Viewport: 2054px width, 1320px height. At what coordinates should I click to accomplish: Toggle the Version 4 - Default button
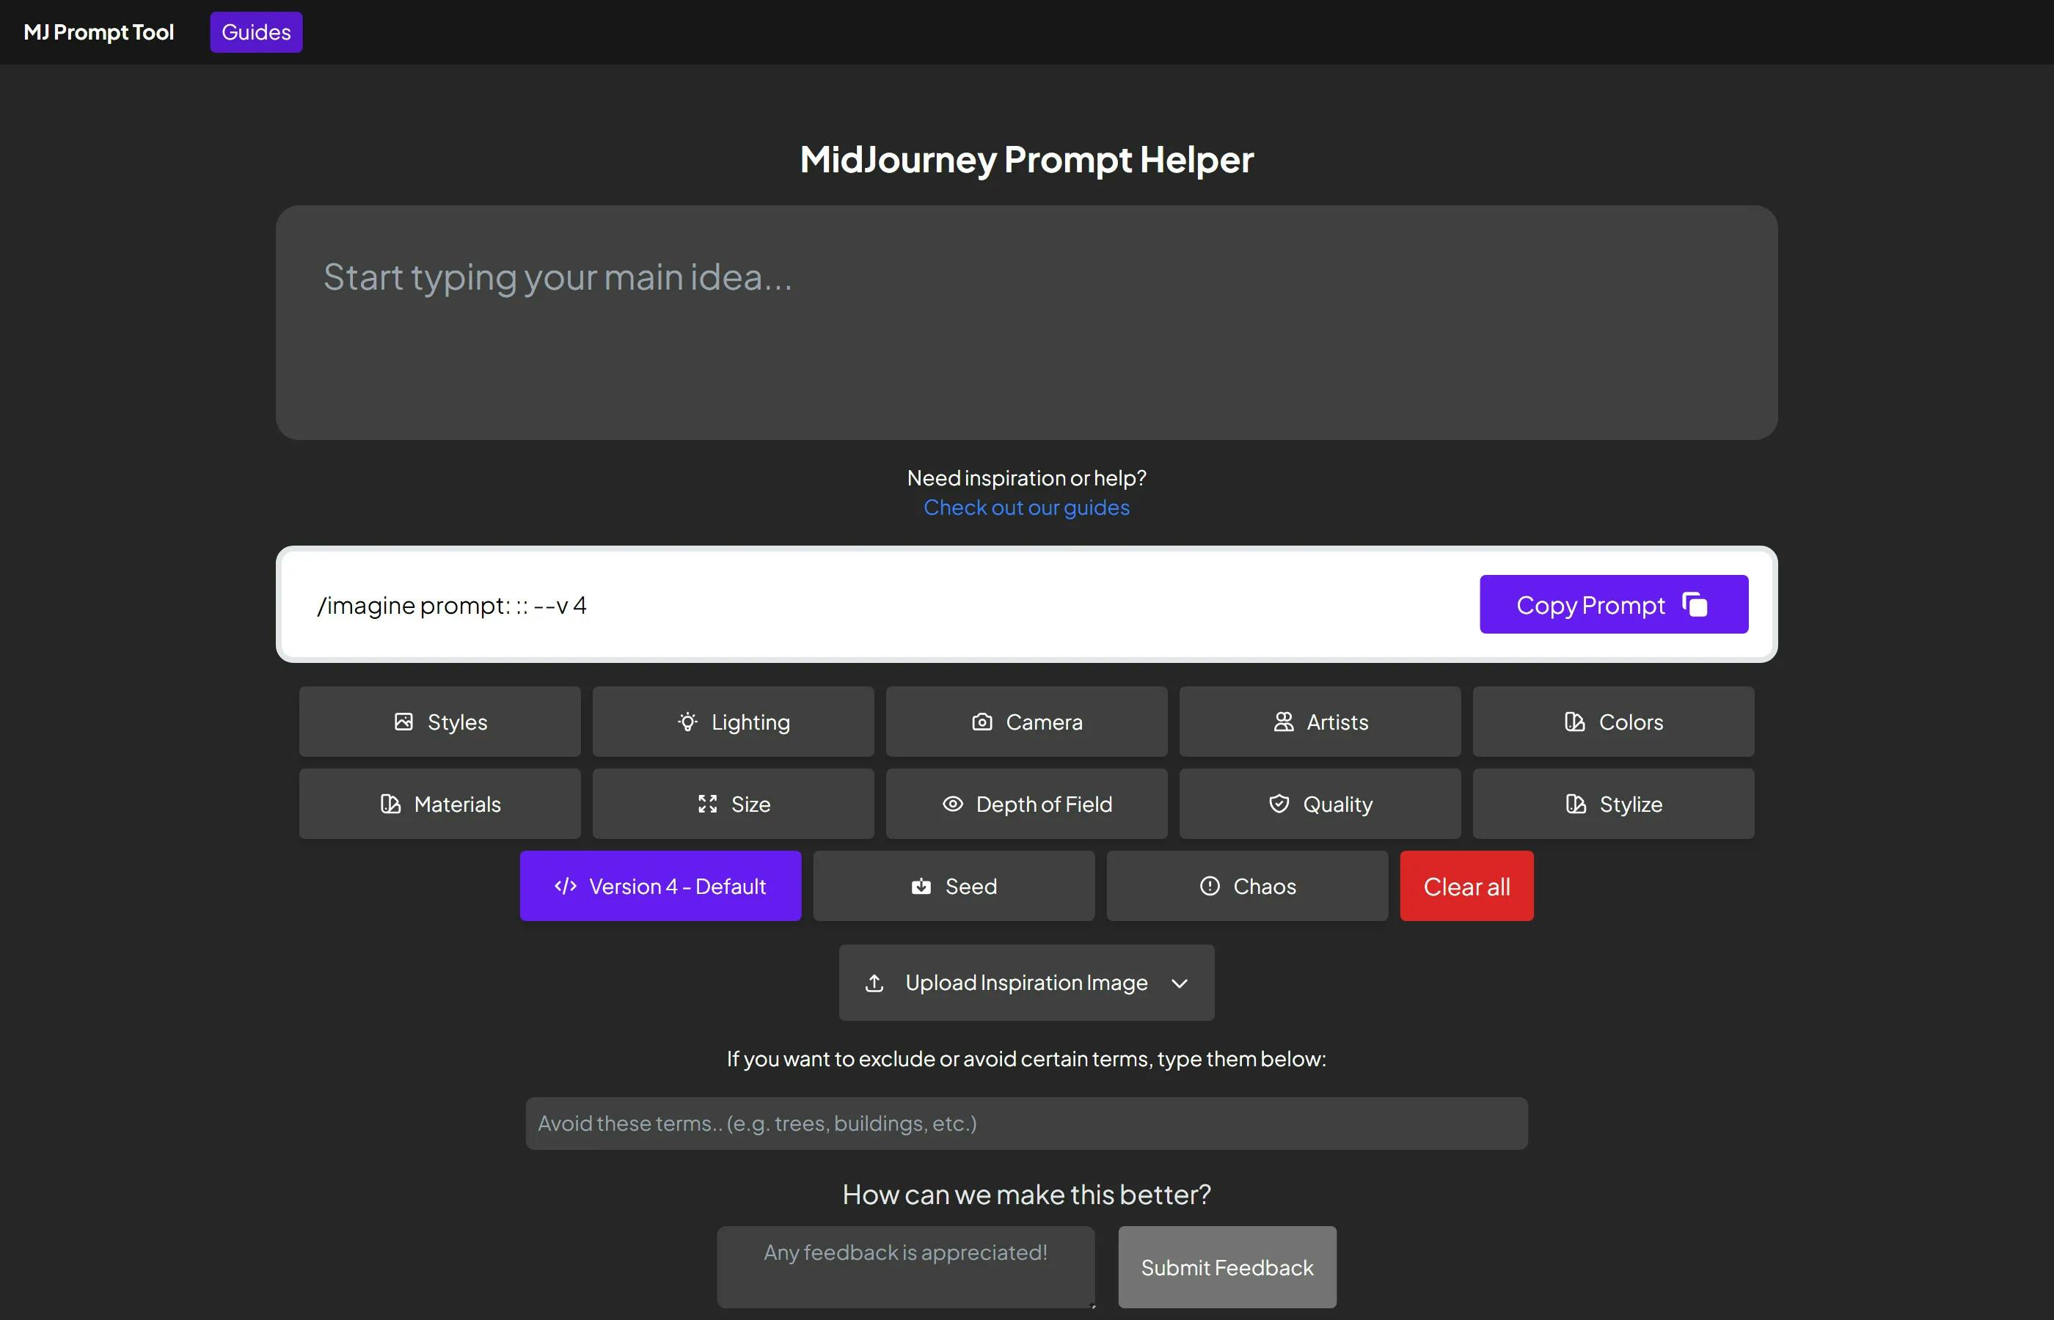(x=660, y=887)
